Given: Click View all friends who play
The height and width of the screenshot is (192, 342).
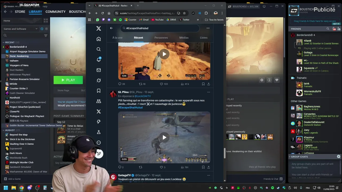Looking at the screenshot, I should [x=262, y=167].
